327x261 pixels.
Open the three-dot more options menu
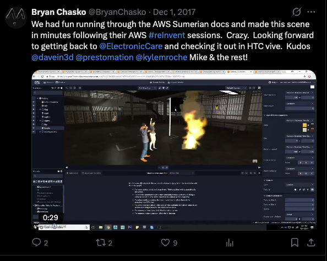311,12
